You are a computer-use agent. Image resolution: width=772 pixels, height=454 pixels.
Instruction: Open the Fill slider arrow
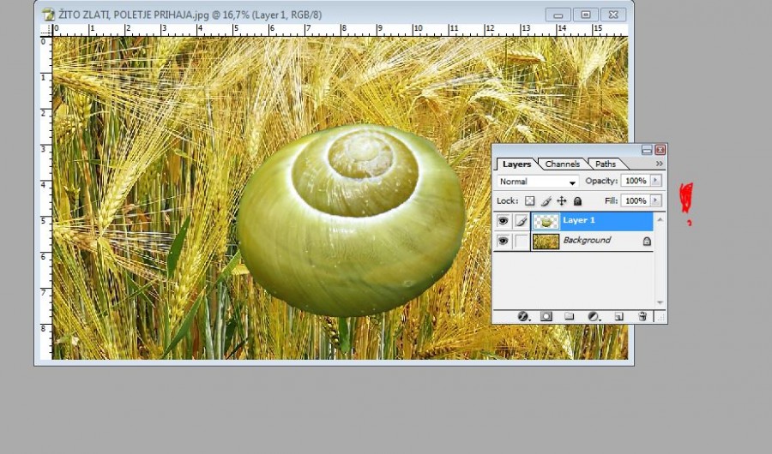[x=656, y=200]
